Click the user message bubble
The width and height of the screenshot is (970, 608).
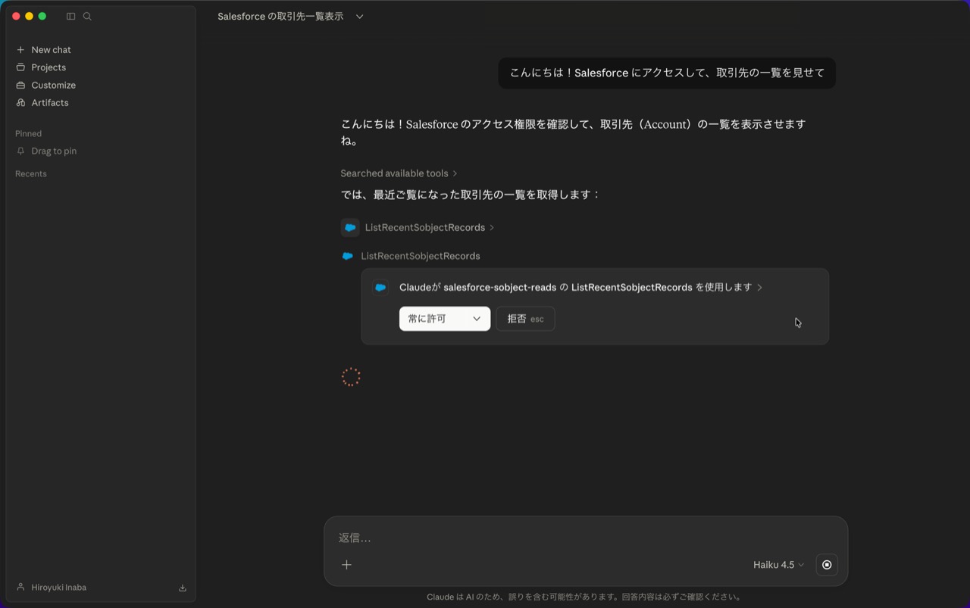click(666, 73)
